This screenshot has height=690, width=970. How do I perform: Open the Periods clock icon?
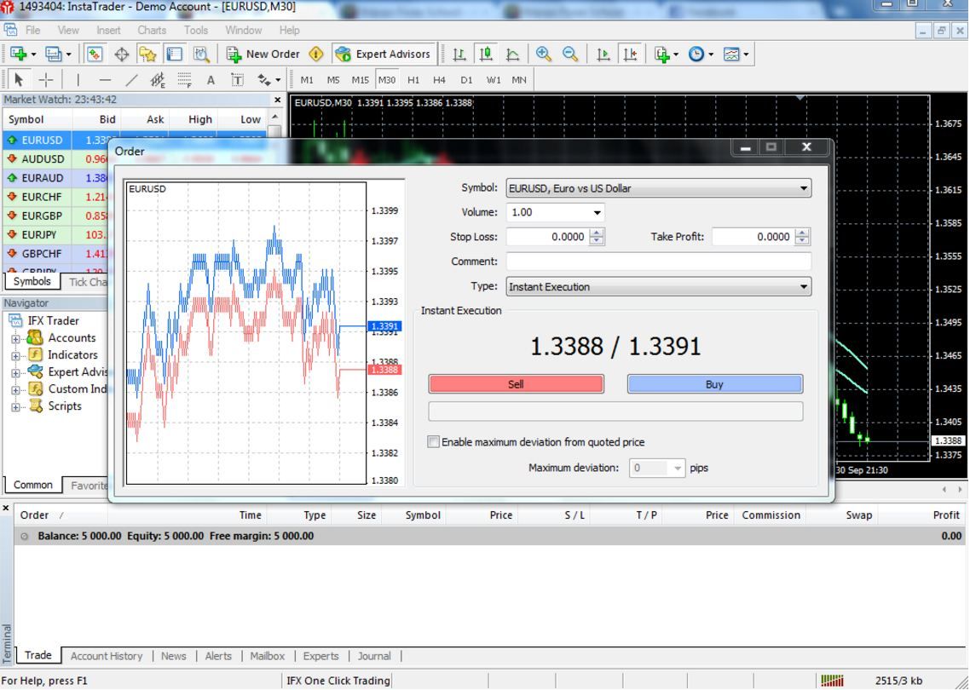pos(696,55)
